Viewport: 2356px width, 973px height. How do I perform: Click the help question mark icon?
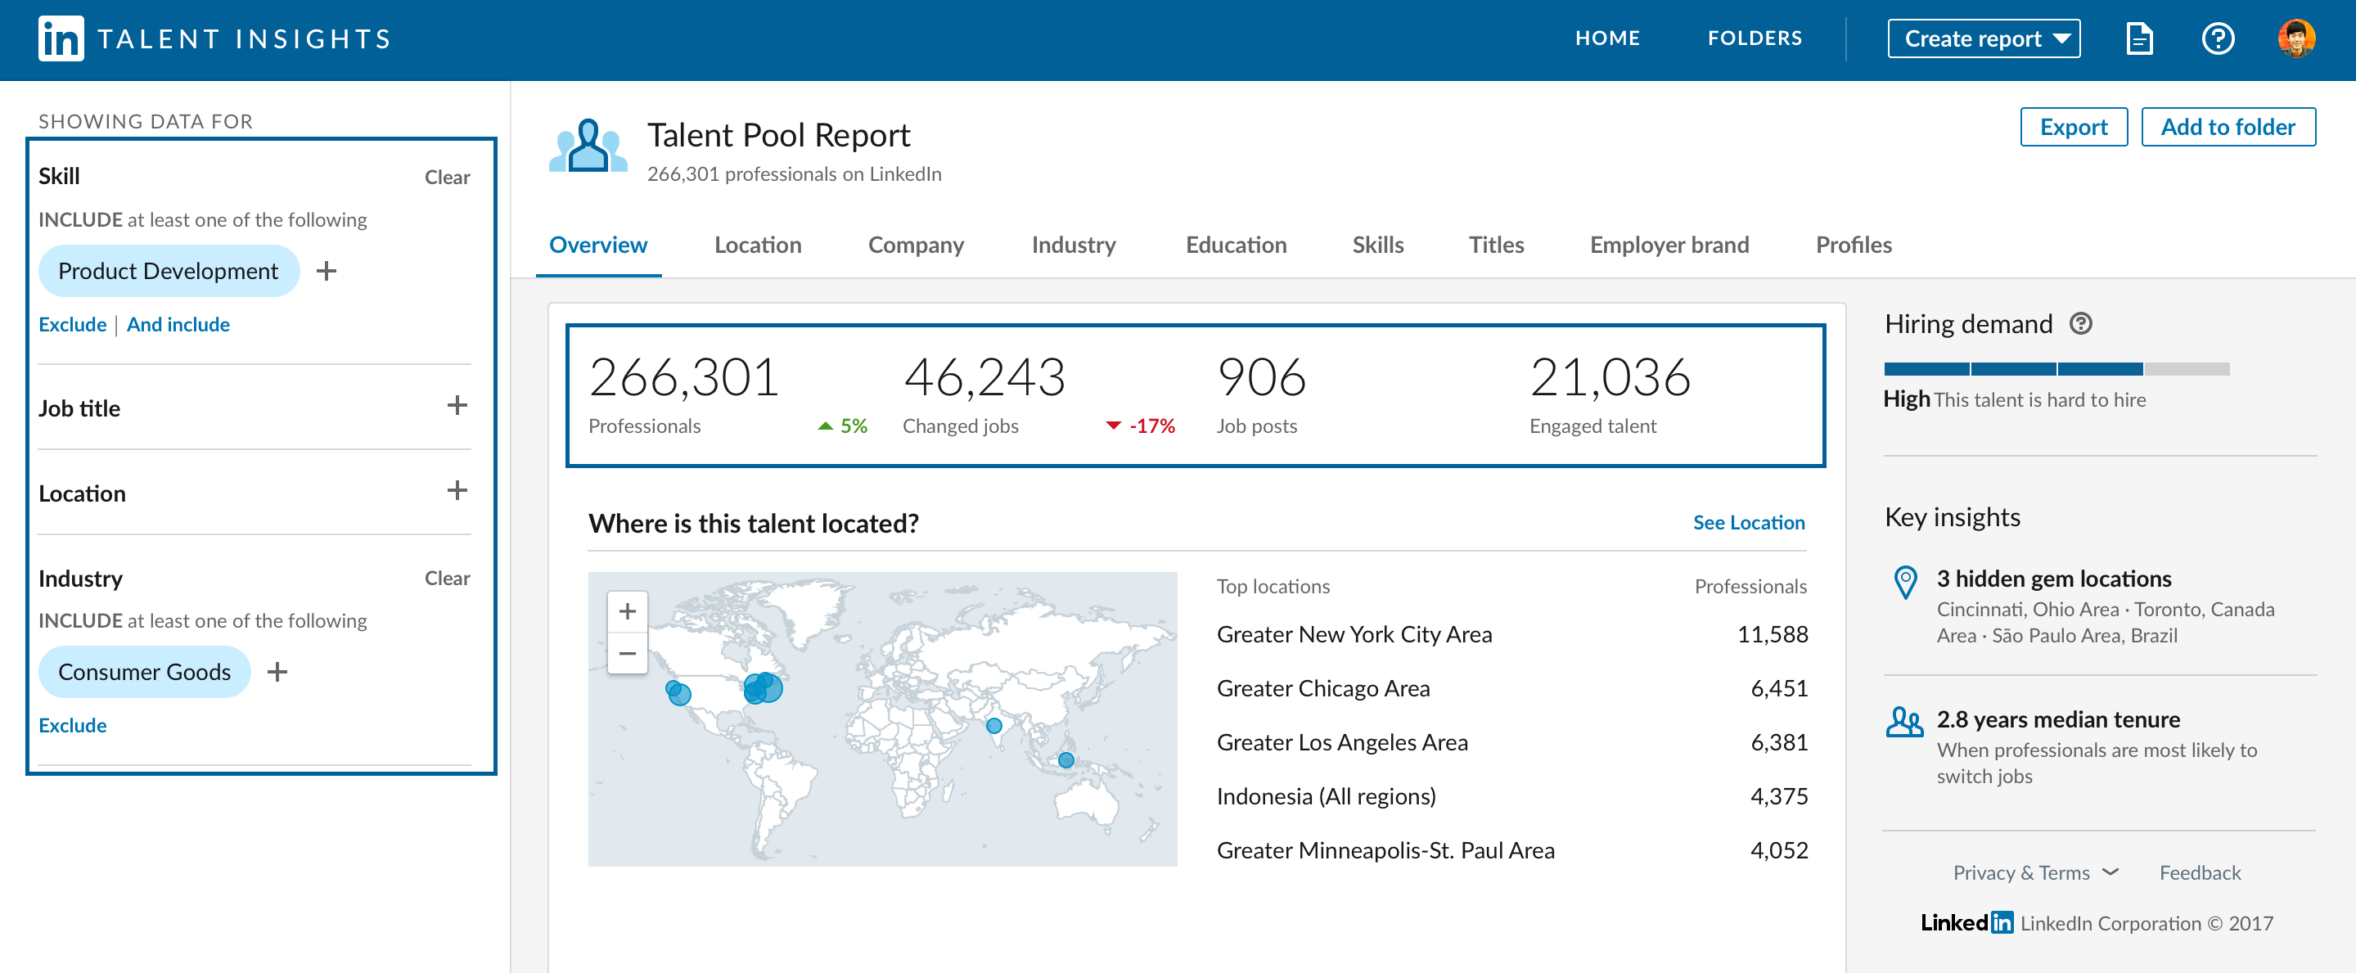[x=2217, y=38]
